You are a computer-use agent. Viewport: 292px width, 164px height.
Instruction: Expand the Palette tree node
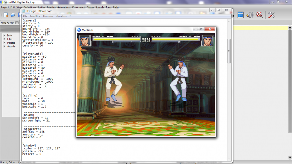4,43
